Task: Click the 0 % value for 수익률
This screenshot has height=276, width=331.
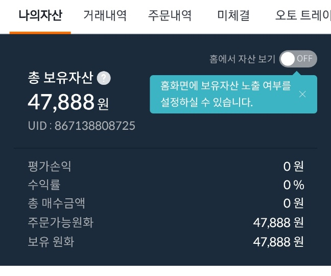Action: pos(294,185)
